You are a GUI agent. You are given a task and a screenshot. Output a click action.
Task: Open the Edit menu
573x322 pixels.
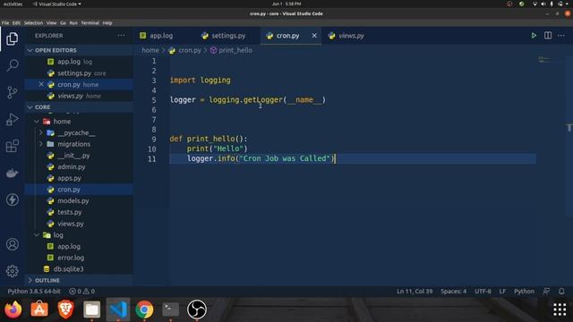coord(16,23)
